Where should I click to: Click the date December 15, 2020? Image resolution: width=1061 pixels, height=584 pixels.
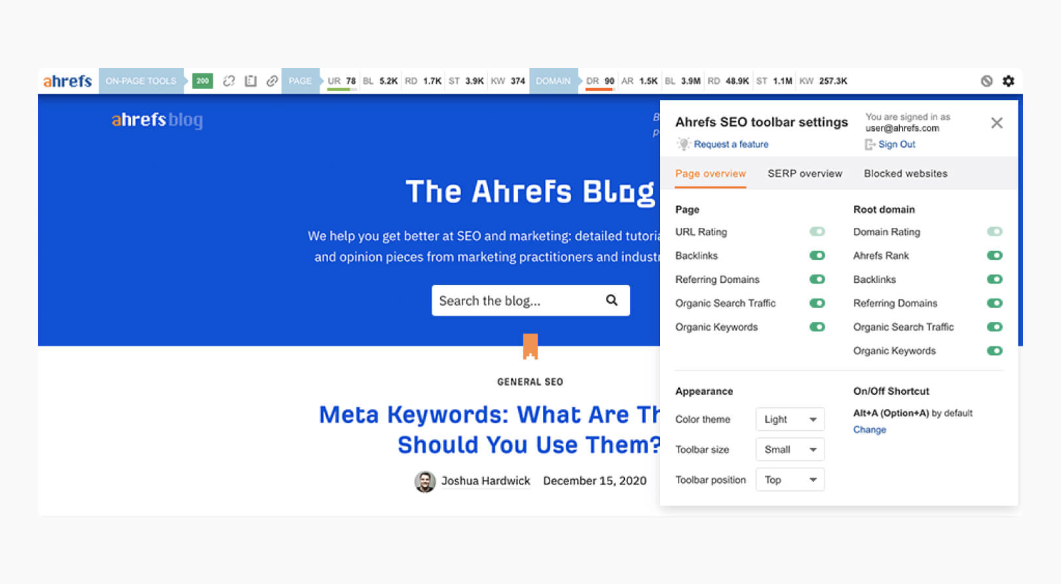tap(595, 481)
